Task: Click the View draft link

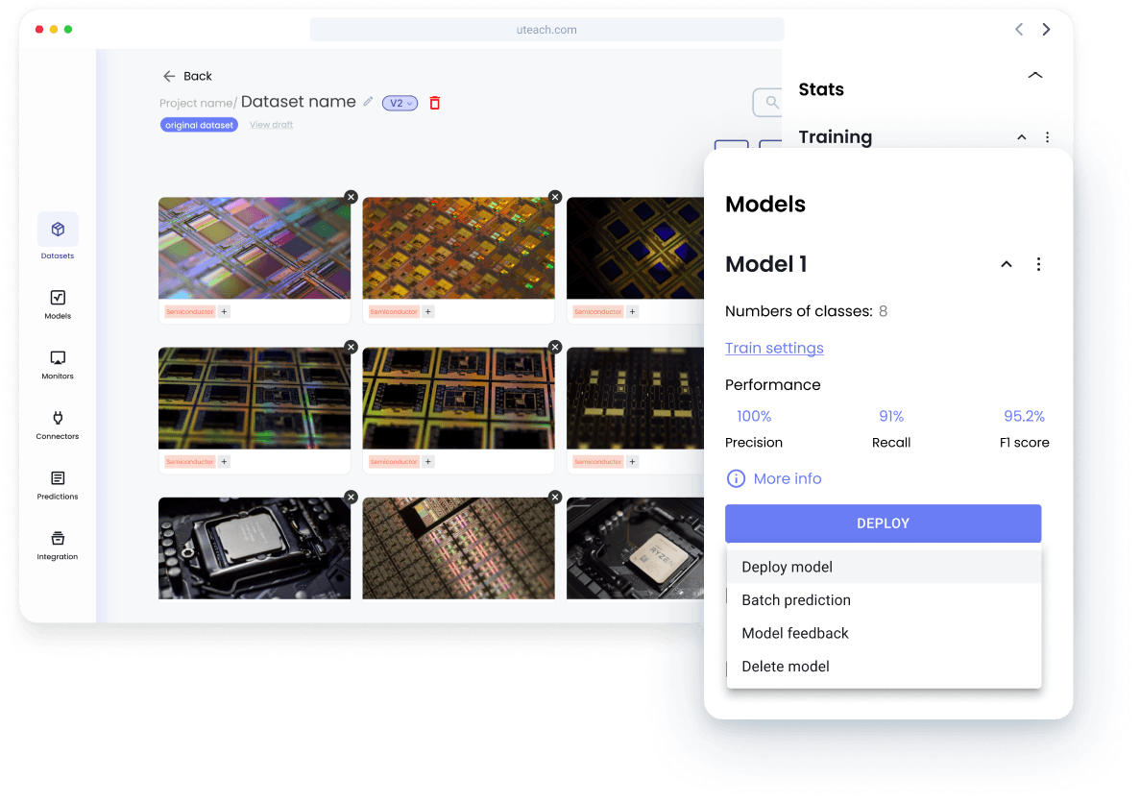Action: [271, 124]
